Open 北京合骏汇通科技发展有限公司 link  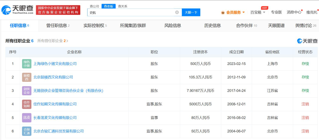[58, 131]
